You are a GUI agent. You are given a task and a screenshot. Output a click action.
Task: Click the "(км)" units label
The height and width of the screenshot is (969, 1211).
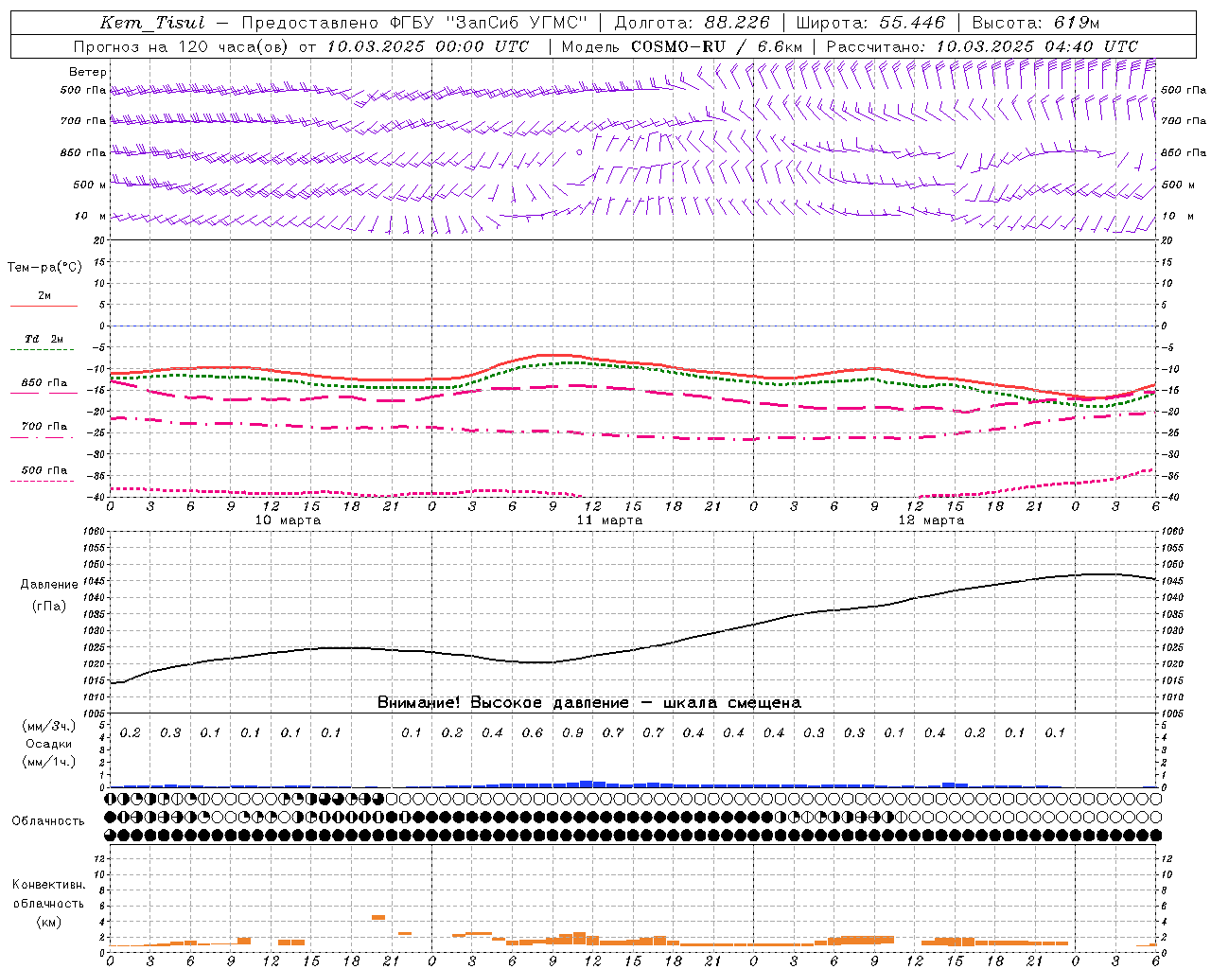click(x=48, y=922)
